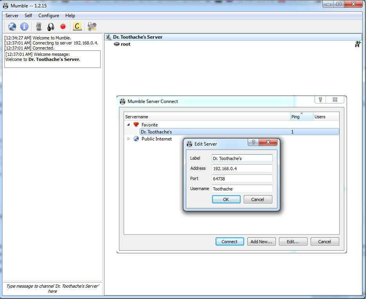
Task: Open the Self menu
Action: (x=28, y=16)
